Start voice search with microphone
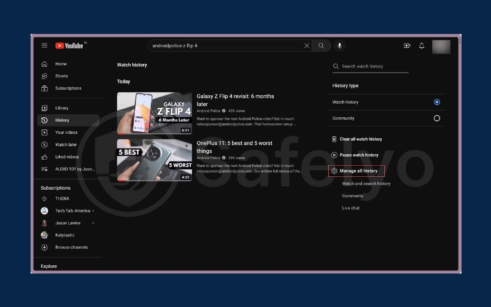Image resolution: width=491 pixels, height=307 pixels. [339, 45]
